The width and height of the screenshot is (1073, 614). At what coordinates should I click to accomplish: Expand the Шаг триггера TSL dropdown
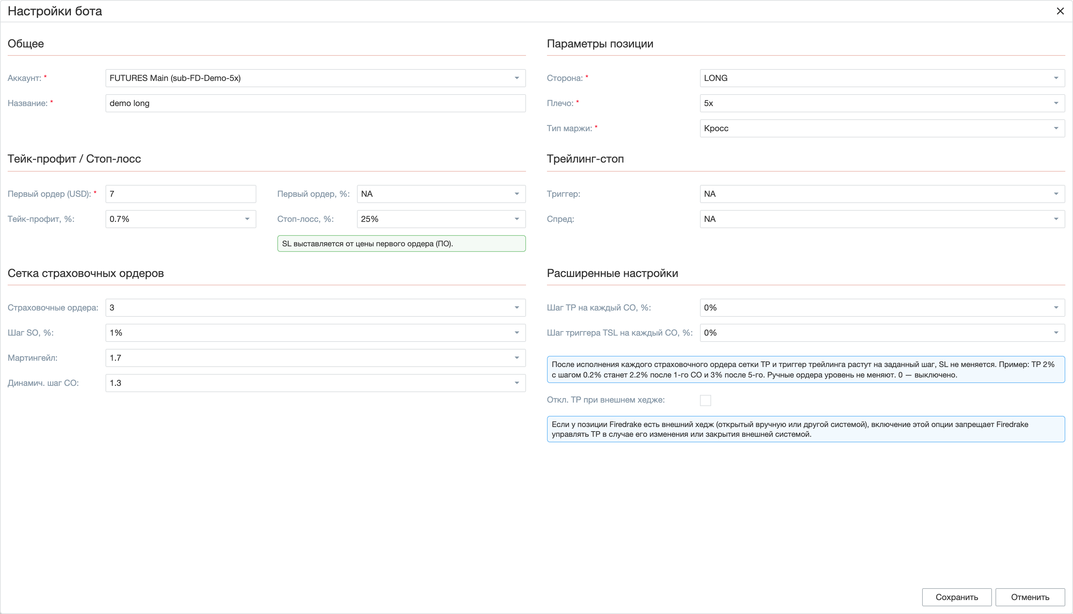pos(882,333)
